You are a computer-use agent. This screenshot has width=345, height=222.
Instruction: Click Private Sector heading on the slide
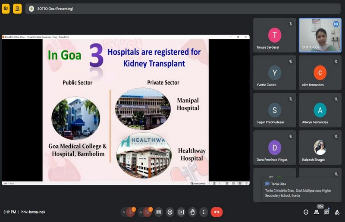163,83
